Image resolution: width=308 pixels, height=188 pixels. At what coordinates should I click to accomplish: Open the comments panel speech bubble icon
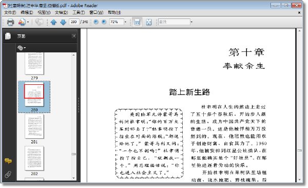8,161
